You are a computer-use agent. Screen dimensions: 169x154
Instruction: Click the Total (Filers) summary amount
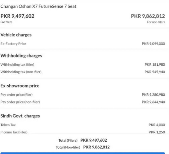point(94,140)
